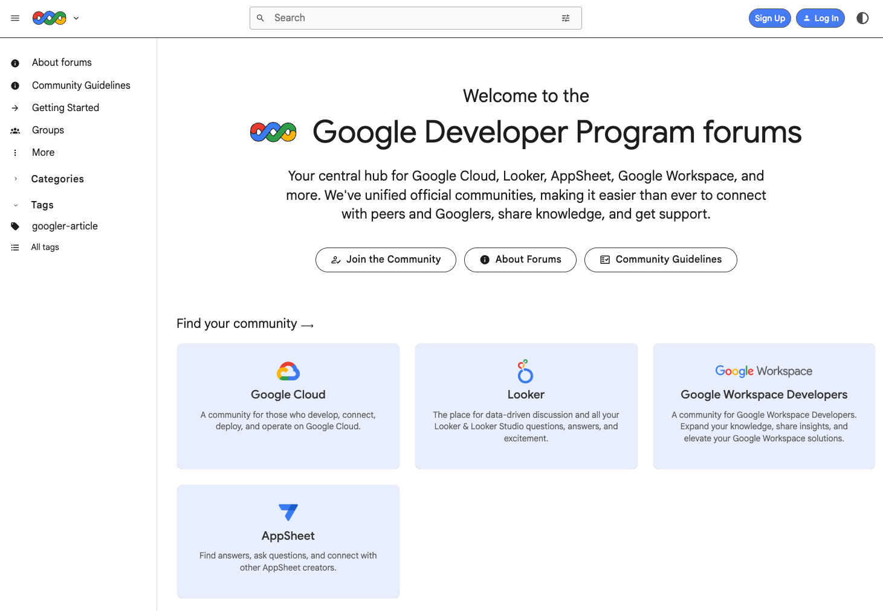
Task: Open the More sidebar menu
Action: tap(43, 153)
